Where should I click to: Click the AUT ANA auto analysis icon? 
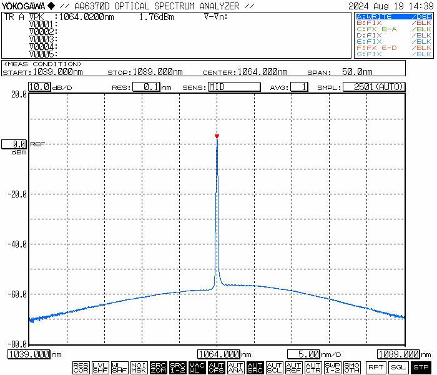[235, 367]
